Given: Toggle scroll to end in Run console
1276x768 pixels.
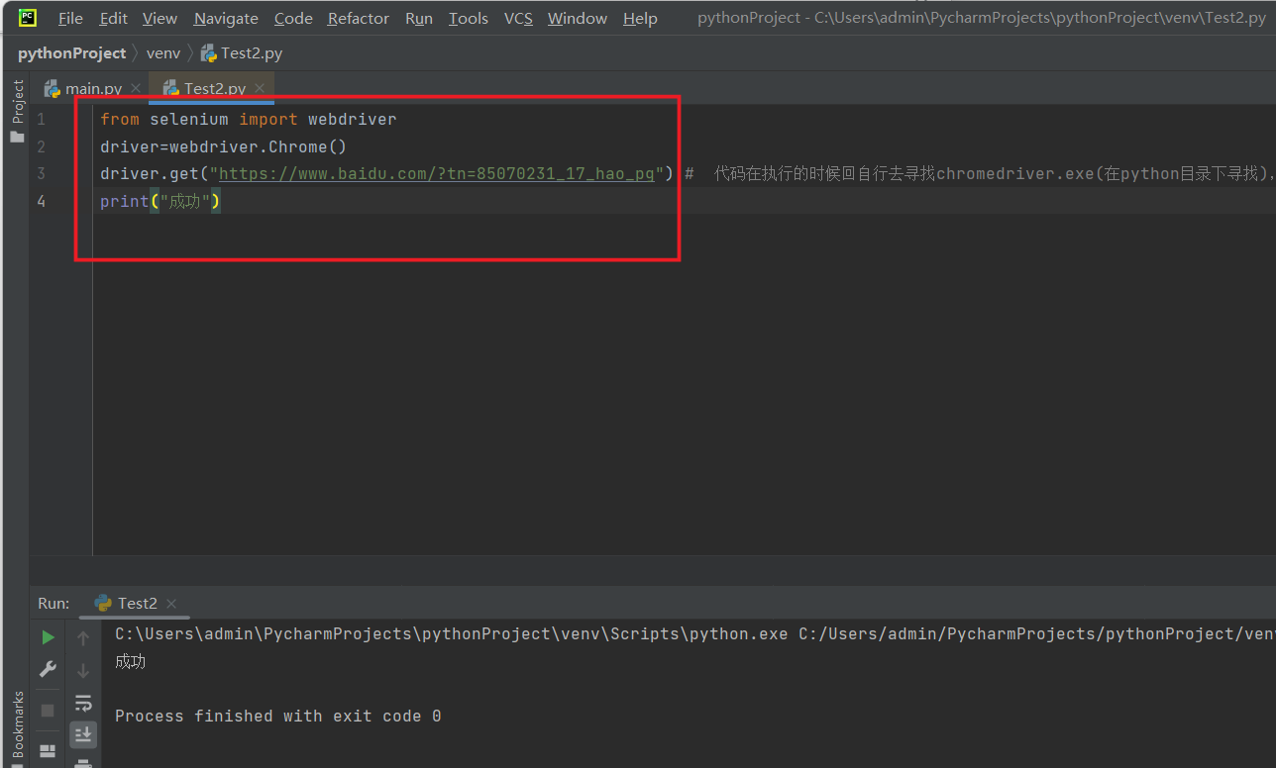Looking at the screenshot, I should [x=83, y=734].
